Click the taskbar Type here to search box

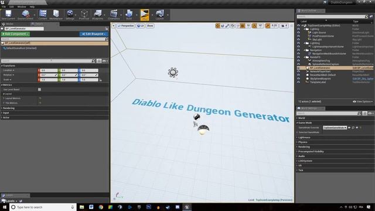pyautogui.click(x=43, y=207)
